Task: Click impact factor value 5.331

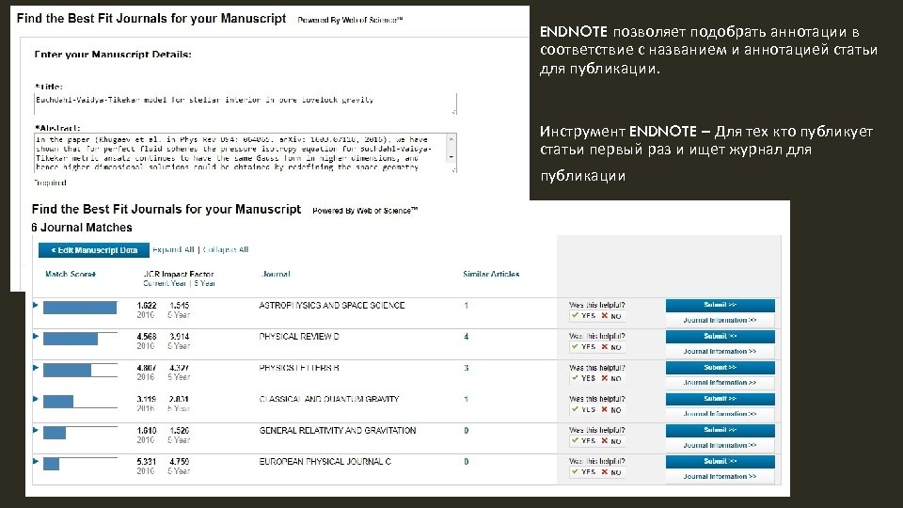Action: tap(147, 461)
